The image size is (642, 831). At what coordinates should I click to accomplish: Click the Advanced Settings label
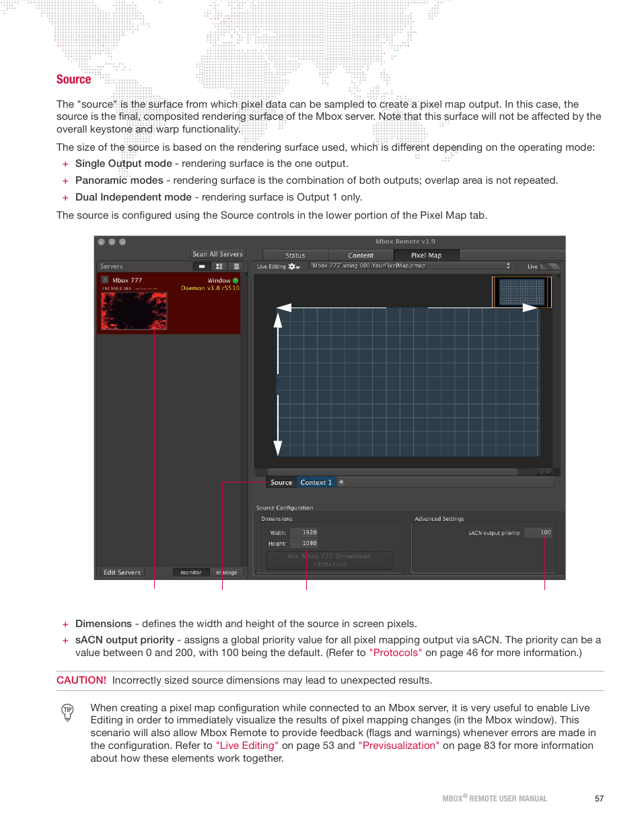pos(439,519)
